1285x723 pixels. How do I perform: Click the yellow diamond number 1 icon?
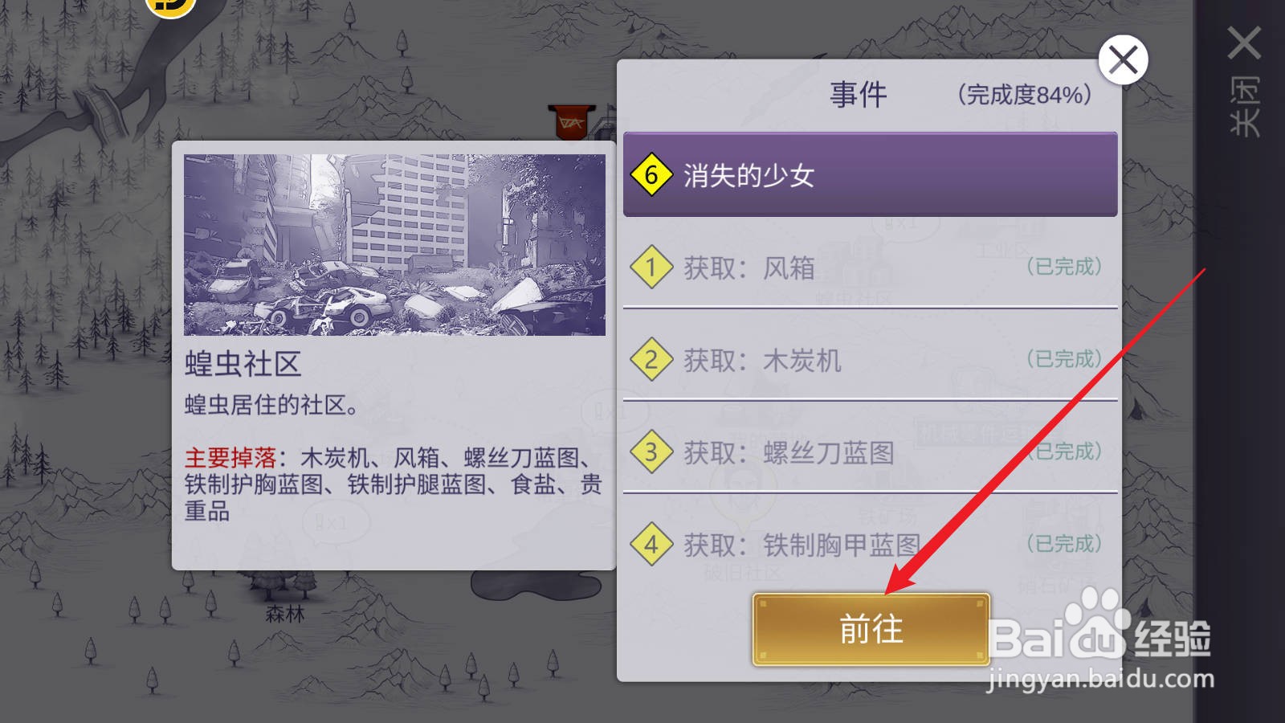tap(651, 268)
